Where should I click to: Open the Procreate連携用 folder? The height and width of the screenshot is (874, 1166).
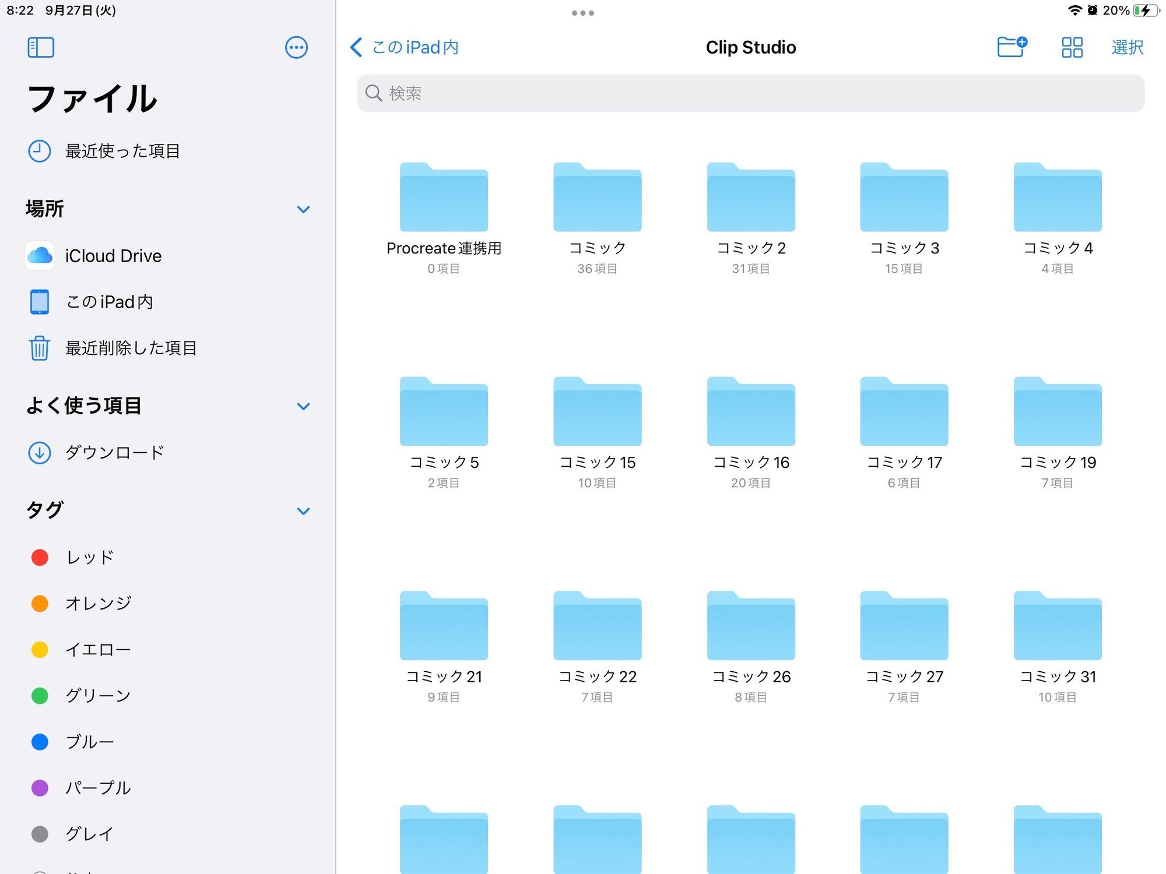(x=444, y=197)
